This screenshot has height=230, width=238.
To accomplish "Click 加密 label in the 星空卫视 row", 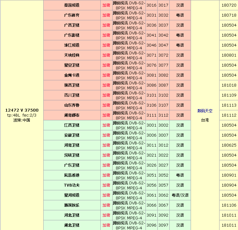I will 106,65.
